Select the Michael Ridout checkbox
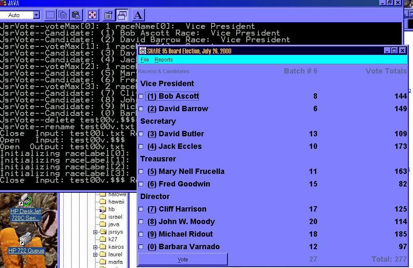This screenshot has height=268, width=413. pos(141,235)
